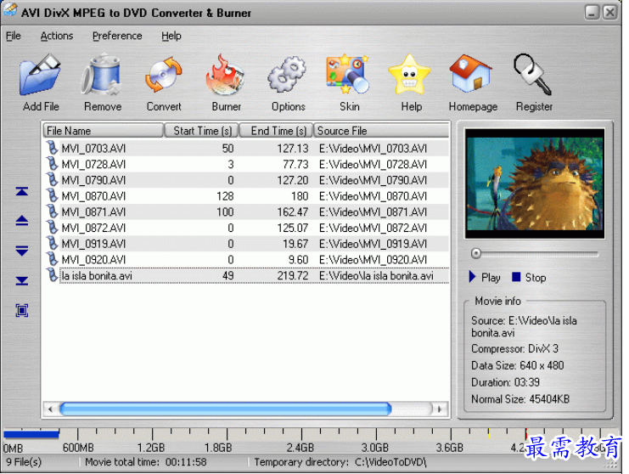
Task: Click the file list scroll left arrow
Action: coord(50,409)
